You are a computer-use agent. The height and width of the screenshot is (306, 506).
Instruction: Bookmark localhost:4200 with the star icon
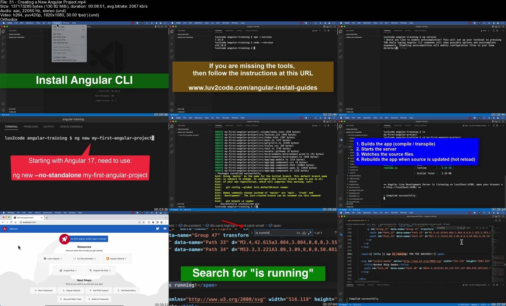click(144, 222)
